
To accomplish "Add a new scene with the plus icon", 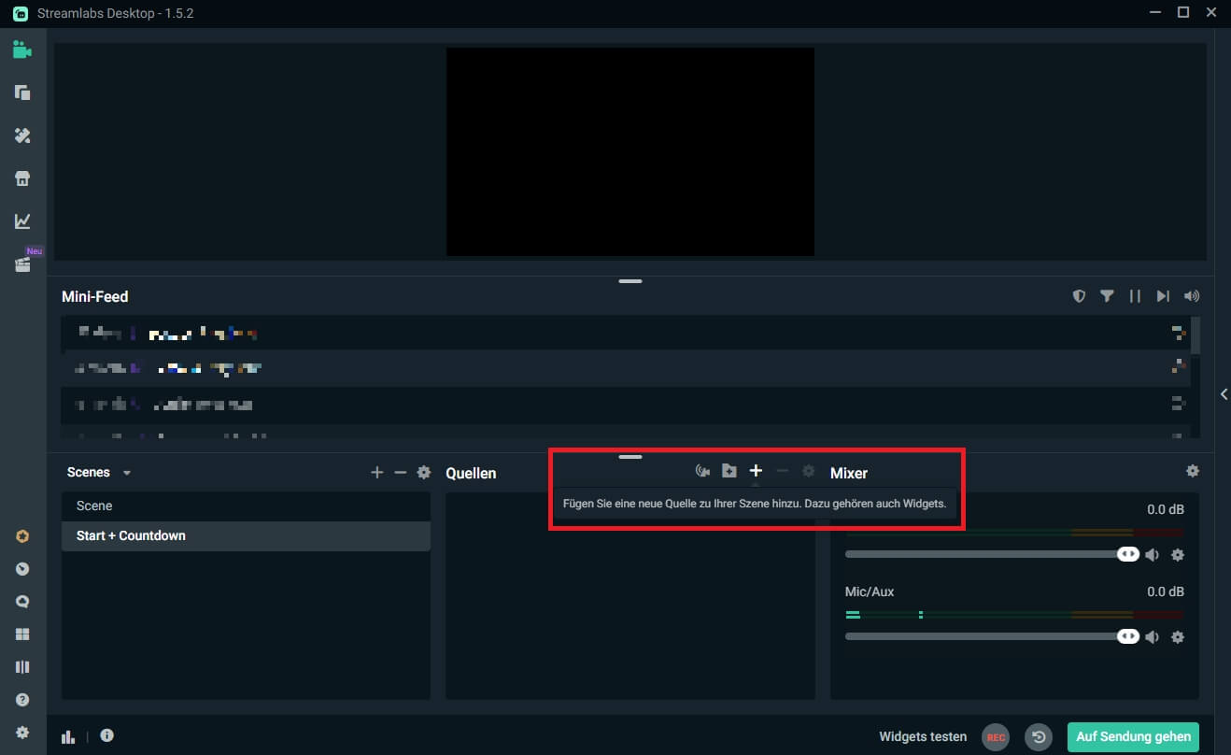I will (377, 472).
